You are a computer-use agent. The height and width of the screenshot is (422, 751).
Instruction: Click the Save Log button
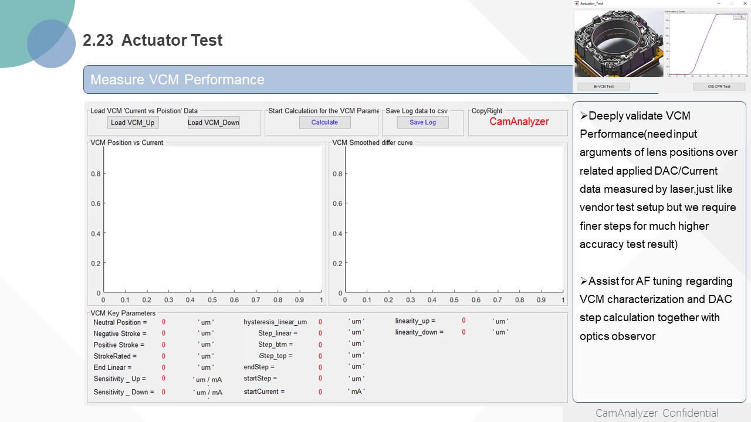tap(422, 122)
